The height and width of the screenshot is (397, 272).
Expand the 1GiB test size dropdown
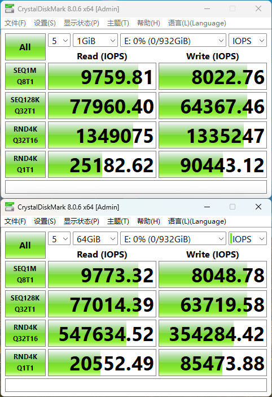95,41
